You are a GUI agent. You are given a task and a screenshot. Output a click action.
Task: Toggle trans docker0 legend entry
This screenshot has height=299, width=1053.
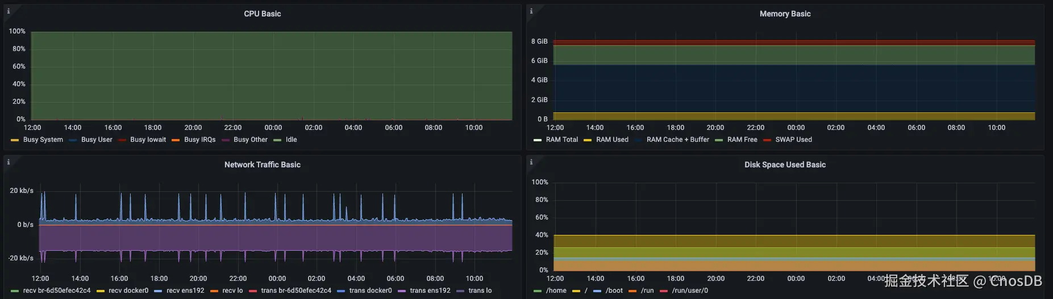click(371, 290)
